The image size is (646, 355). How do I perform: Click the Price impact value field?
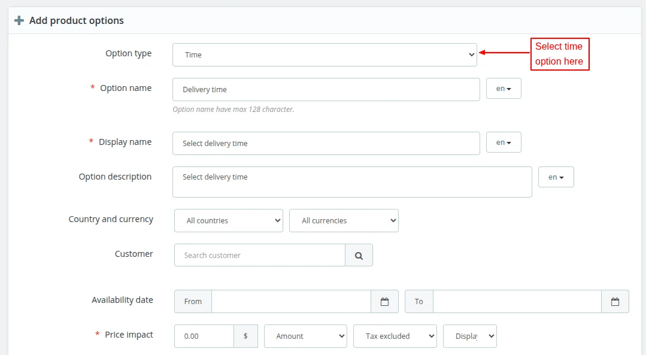(204, 336)
